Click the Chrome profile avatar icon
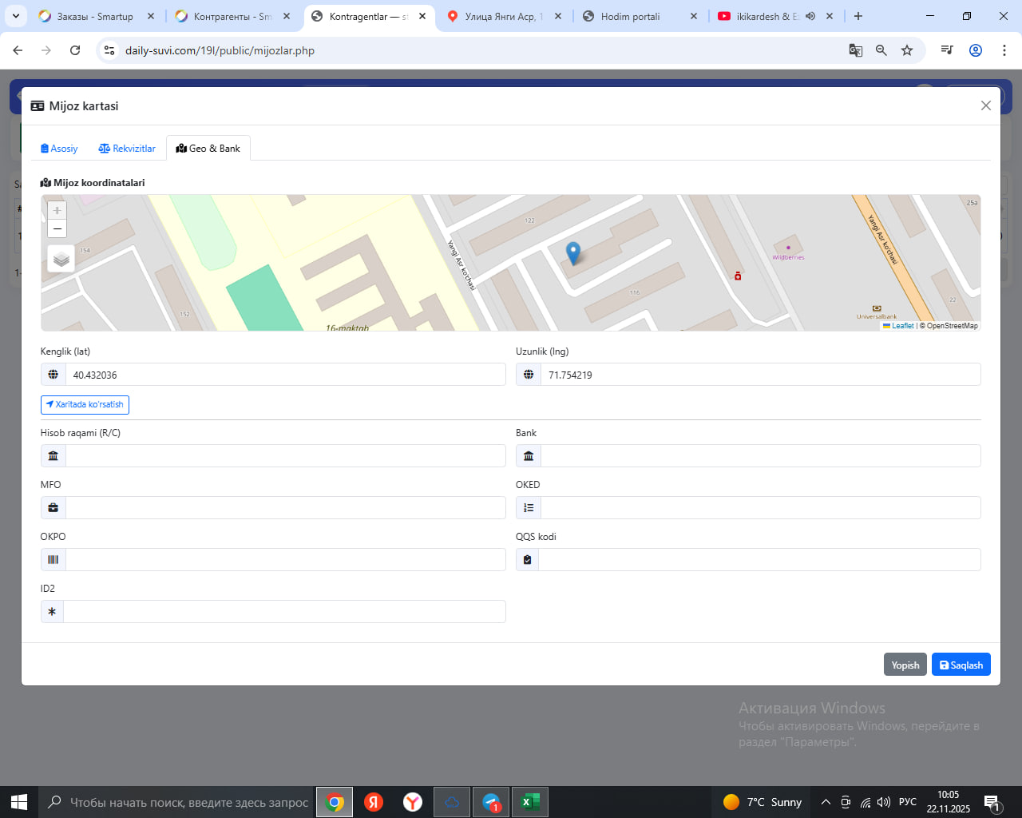1022x818 pixels. click(x=975, y=50)
